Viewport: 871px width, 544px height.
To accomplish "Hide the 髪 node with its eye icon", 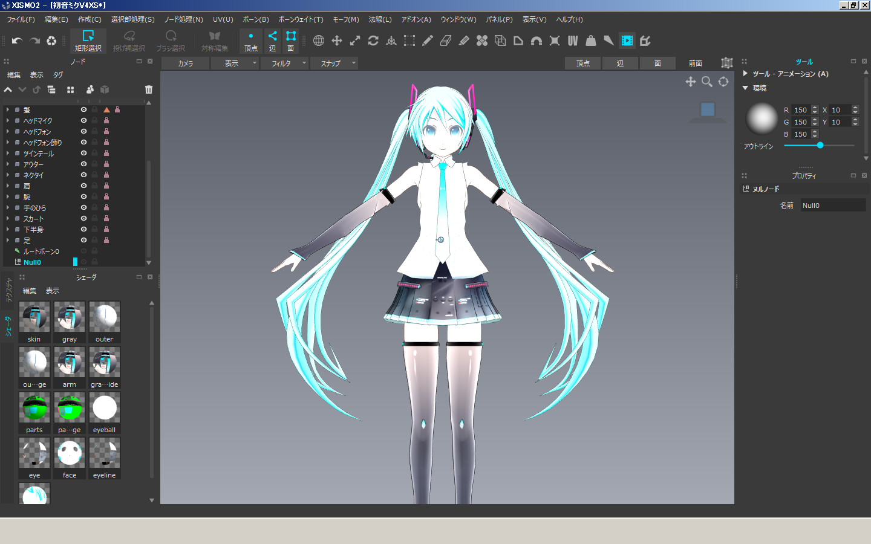I will [83, 109].
